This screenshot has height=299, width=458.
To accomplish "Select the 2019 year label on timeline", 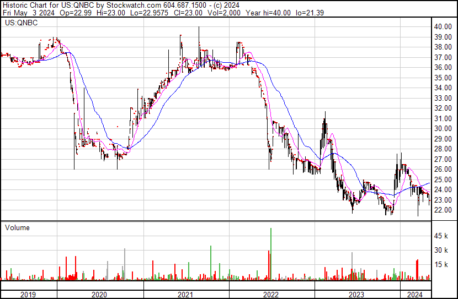I will [x=28, y=295].
